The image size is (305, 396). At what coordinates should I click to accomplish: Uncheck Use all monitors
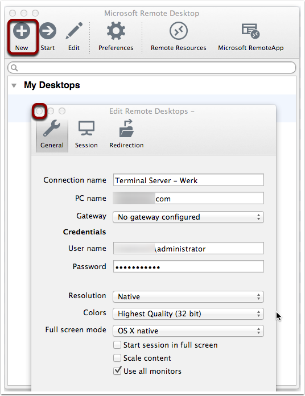[117, 371]
